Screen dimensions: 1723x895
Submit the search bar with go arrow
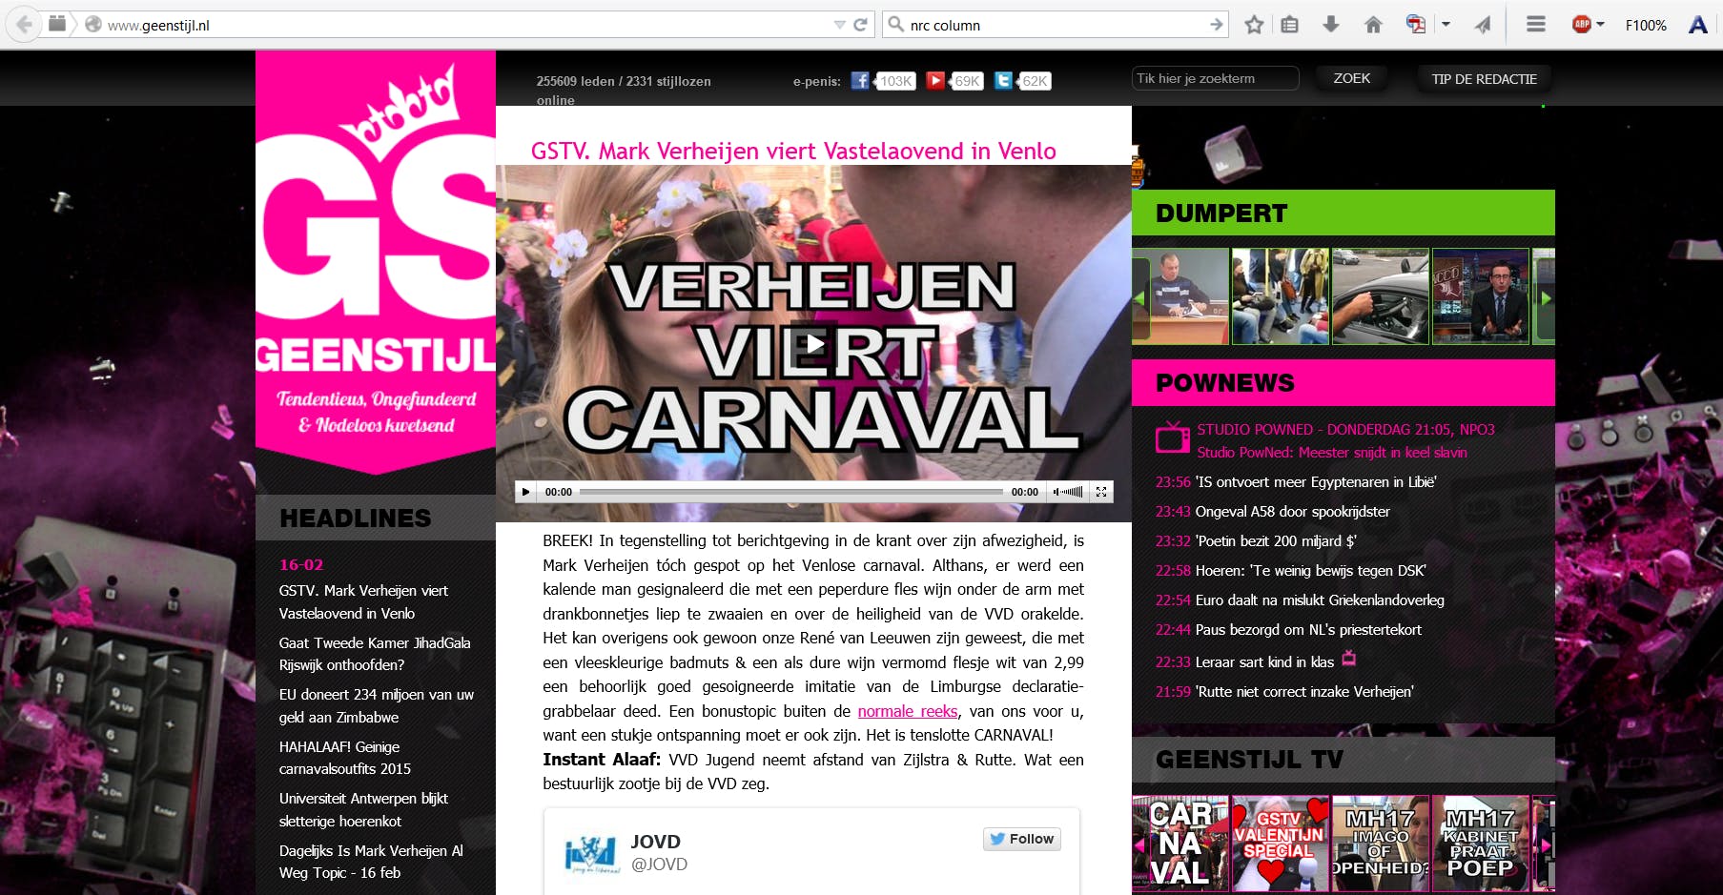(1216, 25)
